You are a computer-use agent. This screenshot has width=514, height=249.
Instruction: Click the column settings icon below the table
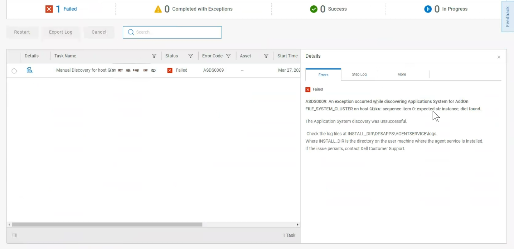click(x=14, y=235)
